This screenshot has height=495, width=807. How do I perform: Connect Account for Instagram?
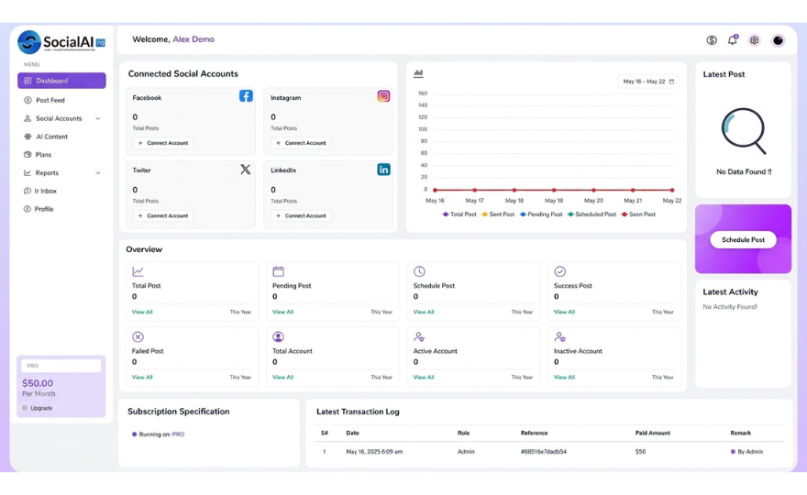301,143
